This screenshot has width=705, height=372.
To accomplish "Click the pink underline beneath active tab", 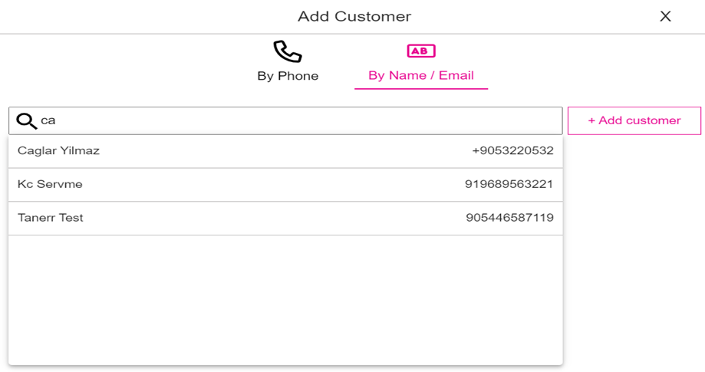I will tap(420, 89).
